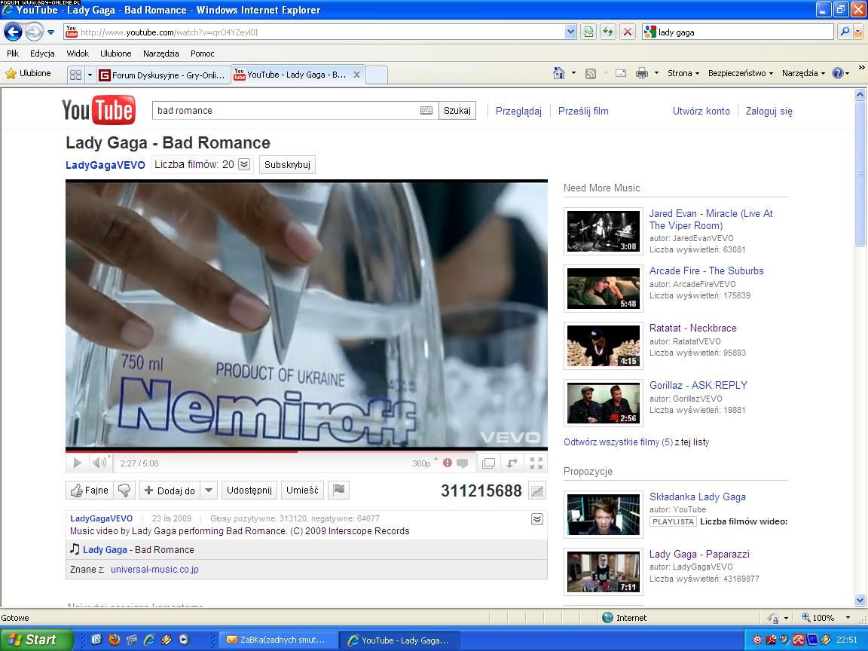Click the Ulubione favorites star button

[x=28, y=73]
